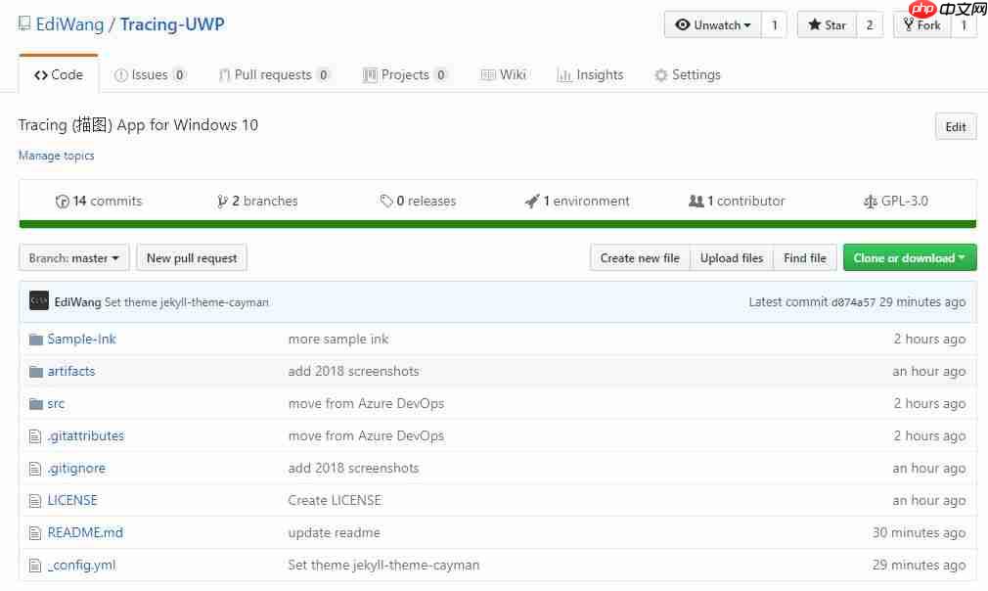Fork the repository
This screenshot has height=591, width=988.
pyautogui.click(x=921, y=24)
